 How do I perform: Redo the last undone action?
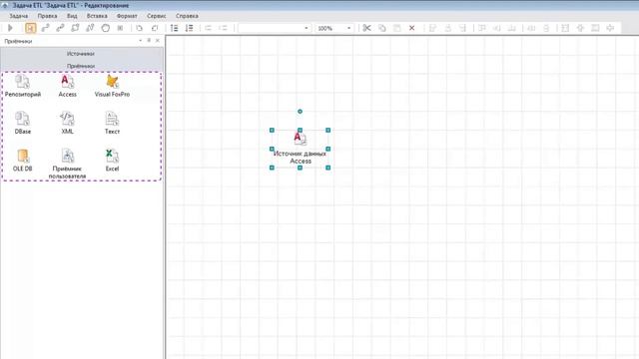[x=155, y=28]
